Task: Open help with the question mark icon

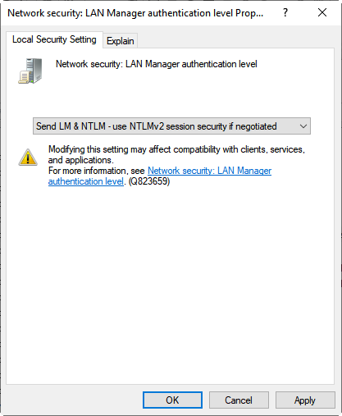Action: [285, 12]
